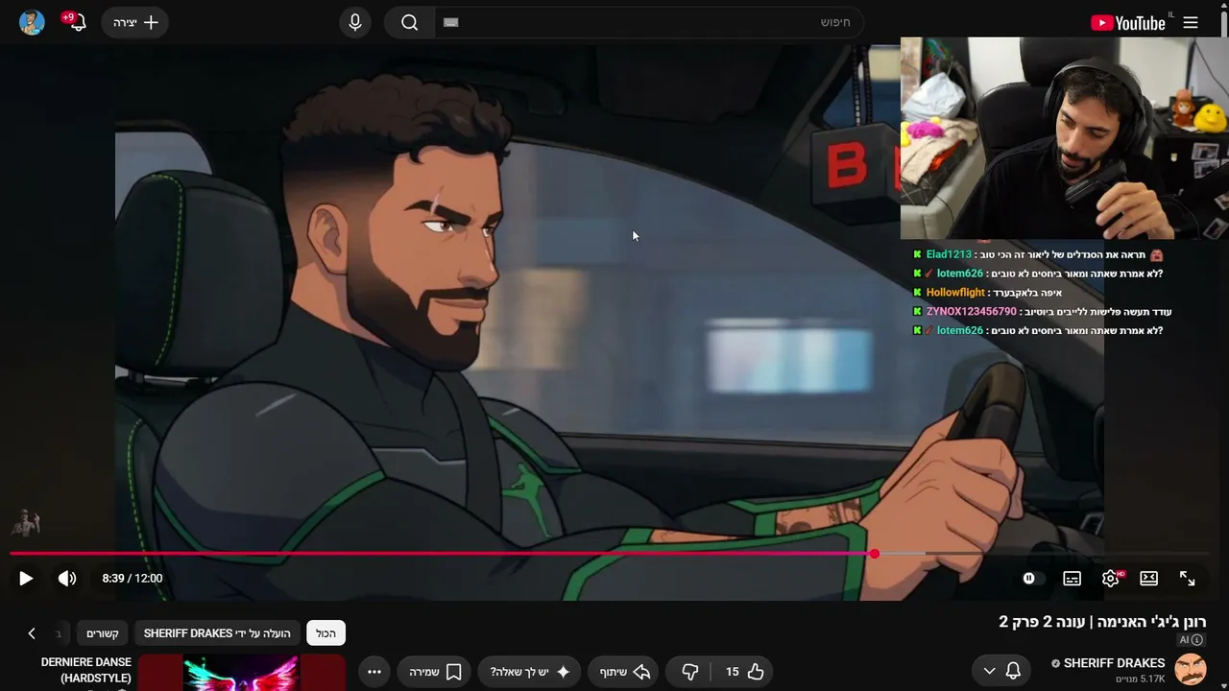Click the time display 8:39 / 12:00
The image size is (1229, 691).
tap(133, 578)
